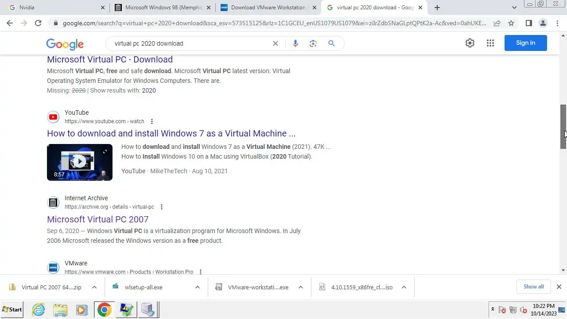The height and width of the screenshot is (319, 567).
Task: Start voice search with microphone icon
Action: [295, 43]
